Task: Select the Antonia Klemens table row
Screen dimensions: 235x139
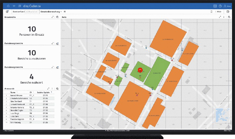Action: pyautogui.click(x=29, y=107)
